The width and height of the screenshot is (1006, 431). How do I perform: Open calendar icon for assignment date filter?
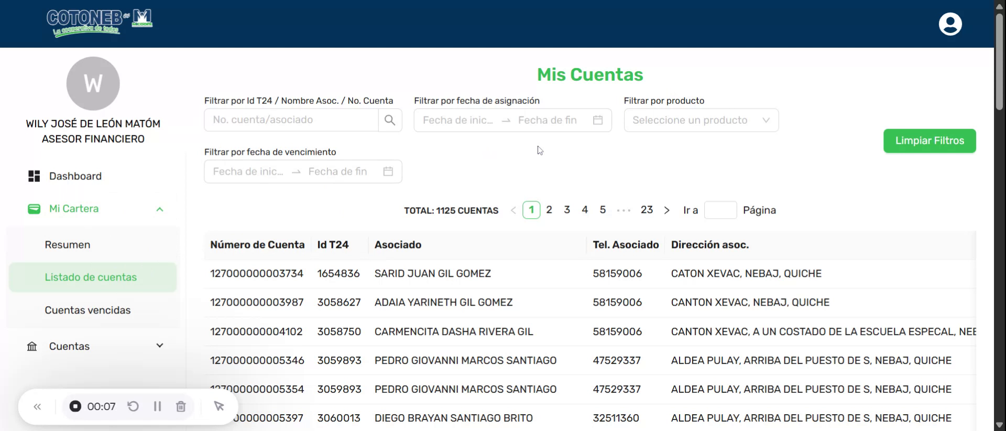click(x=597, y=120)
